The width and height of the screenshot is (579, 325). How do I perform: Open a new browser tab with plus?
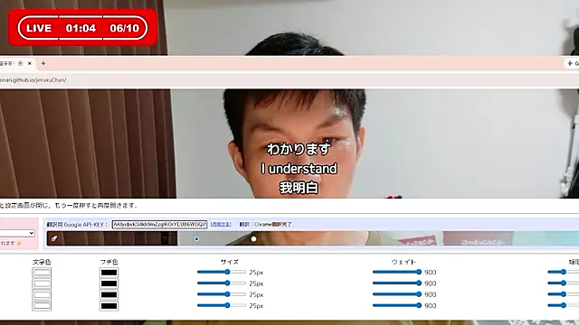[43, 63]
